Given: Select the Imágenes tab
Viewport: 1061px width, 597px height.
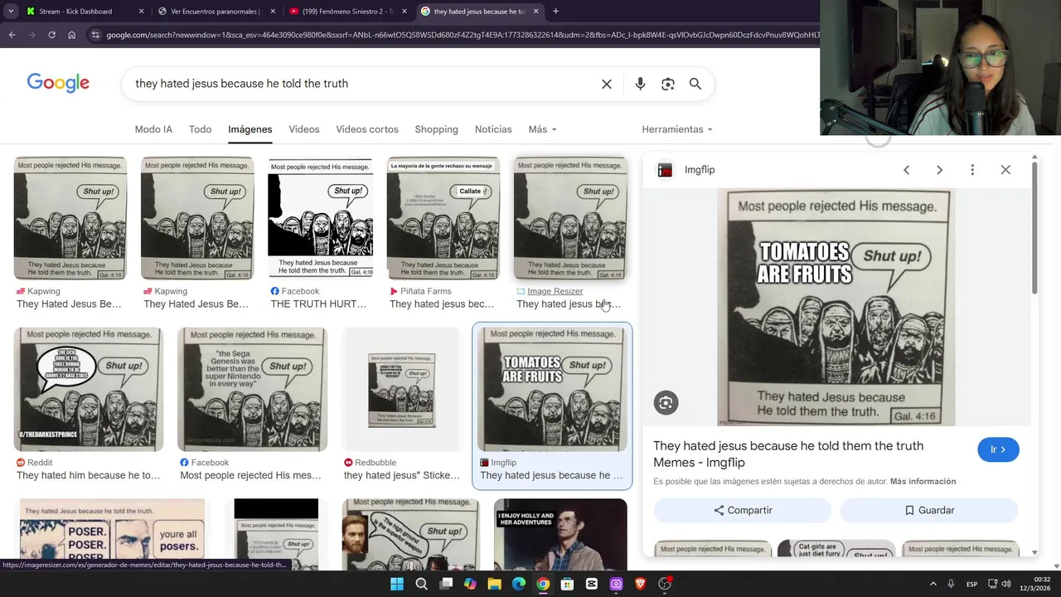Looking at the screenshot, I should 250,129.
